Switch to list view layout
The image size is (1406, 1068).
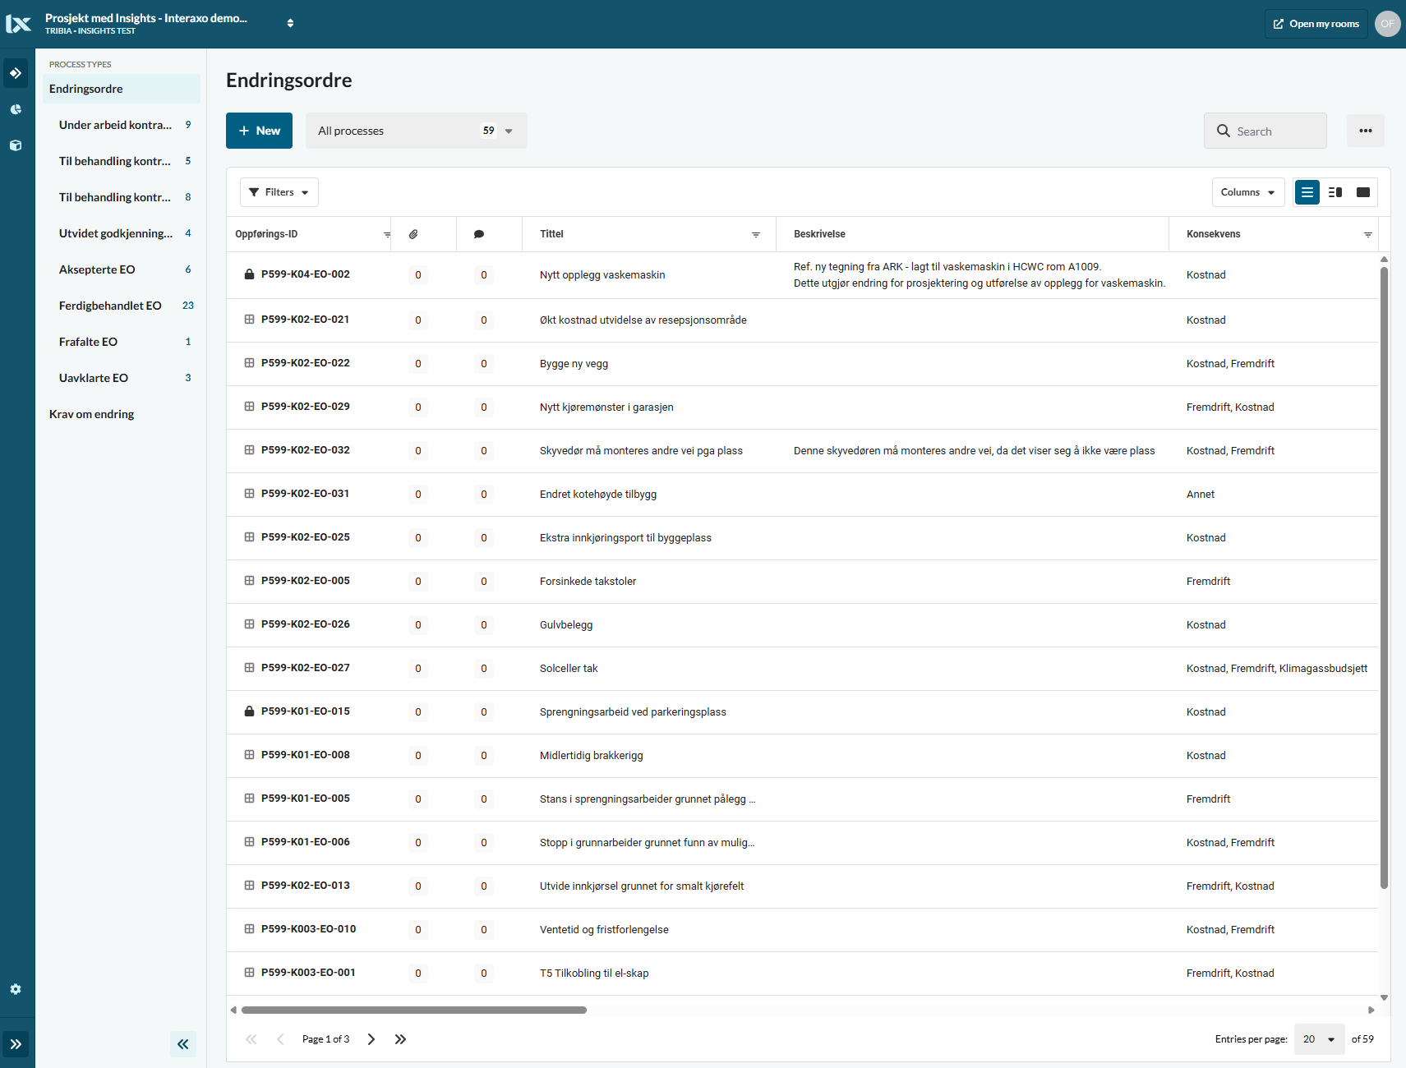[x=1307, y=192]
